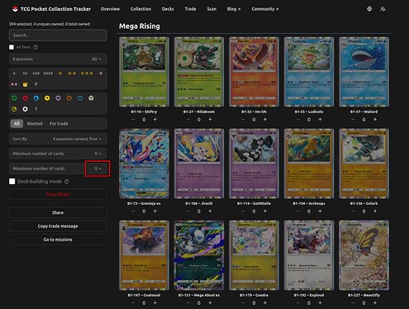409x309 pixels.
Task: Filter by one-star rarity
Action: pyautogui.click(x=60, y=74)
